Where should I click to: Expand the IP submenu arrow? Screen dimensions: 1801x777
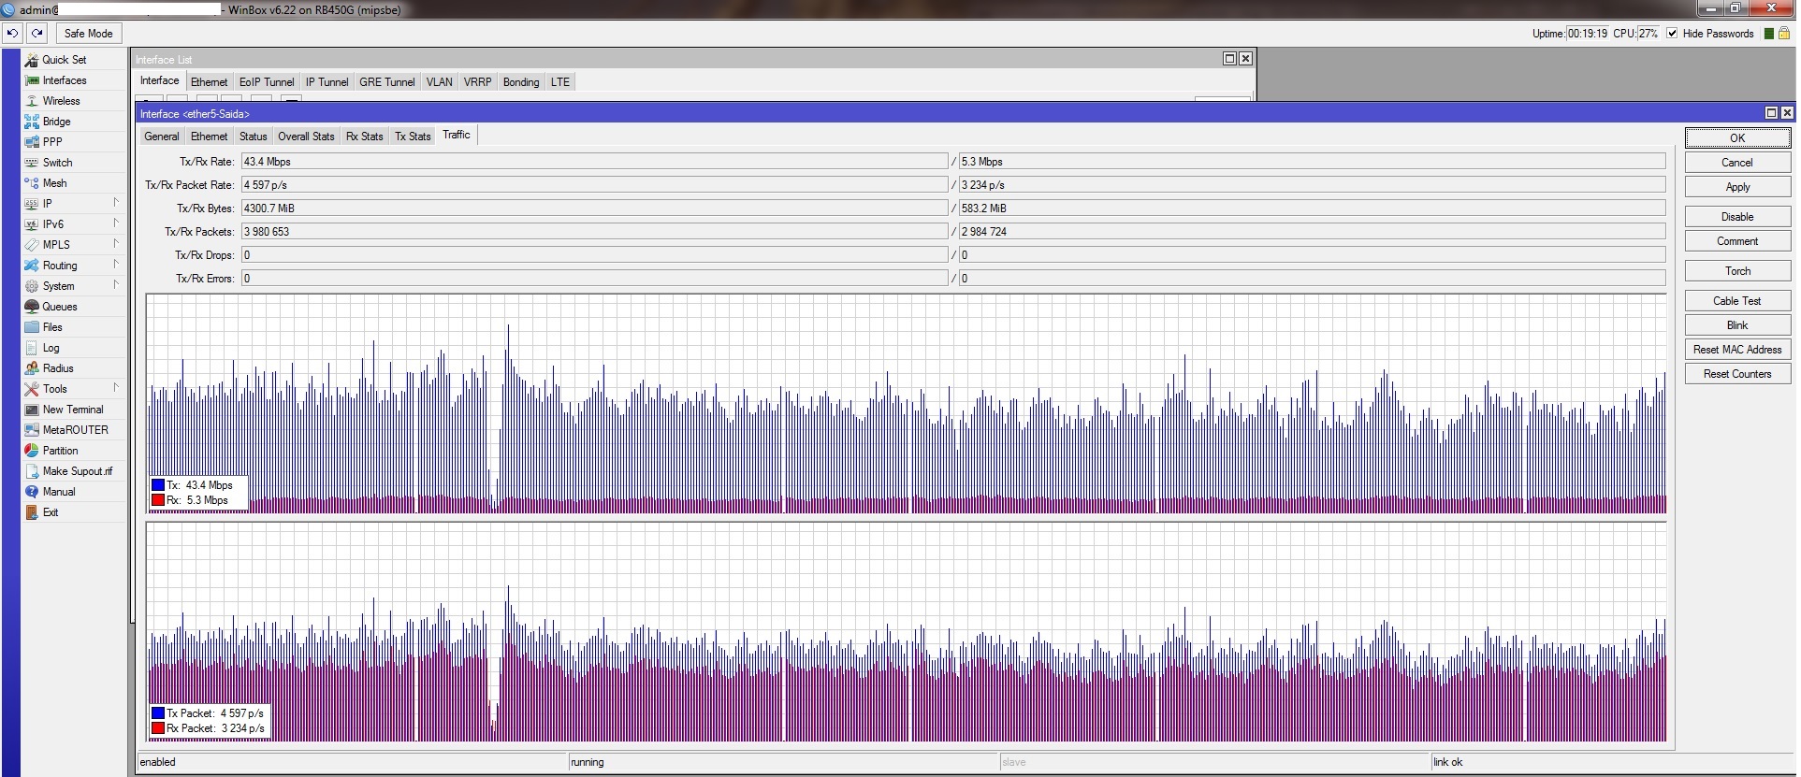tap(116, 203)
